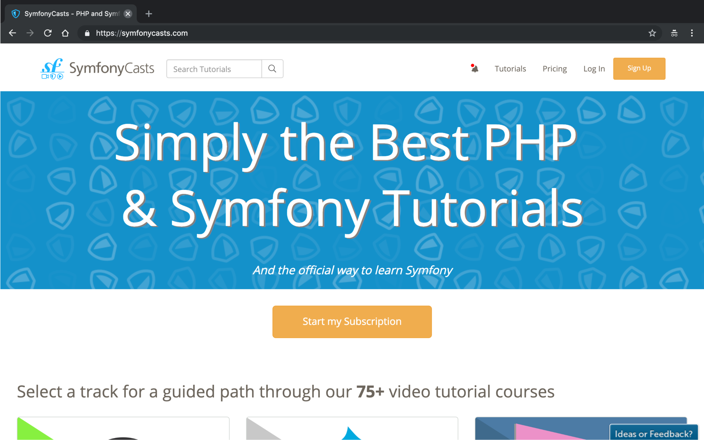Close the SymfonyCasts tab

coord(128,14)
